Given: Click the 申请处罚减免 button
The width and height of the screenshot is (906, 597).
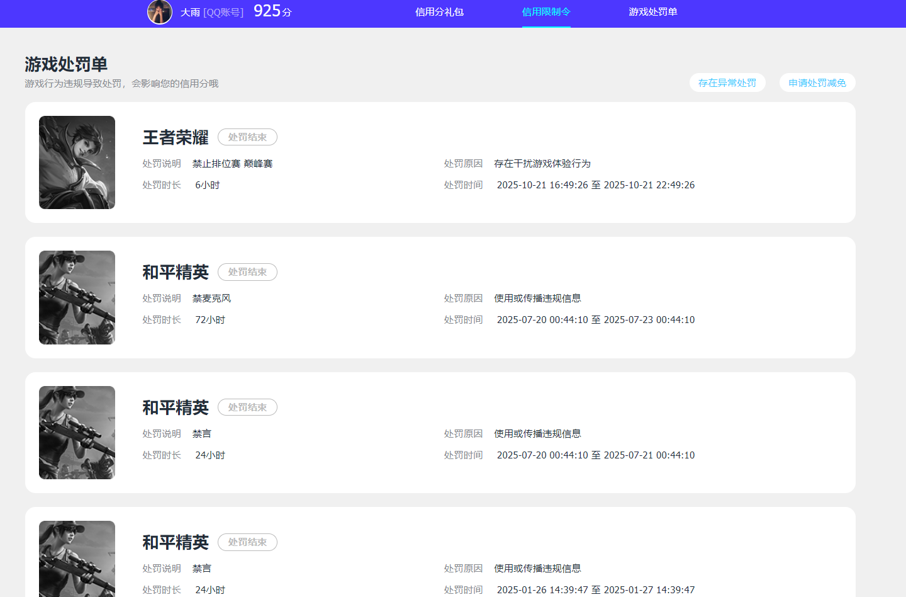Looking at the screenshot, I should point(817,82).
